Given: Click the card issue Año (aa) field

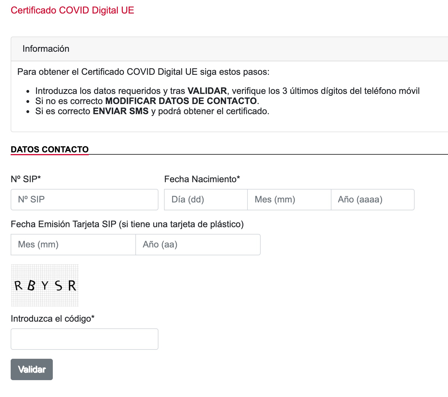Looking at the screenshot, I should click(198, 245).
